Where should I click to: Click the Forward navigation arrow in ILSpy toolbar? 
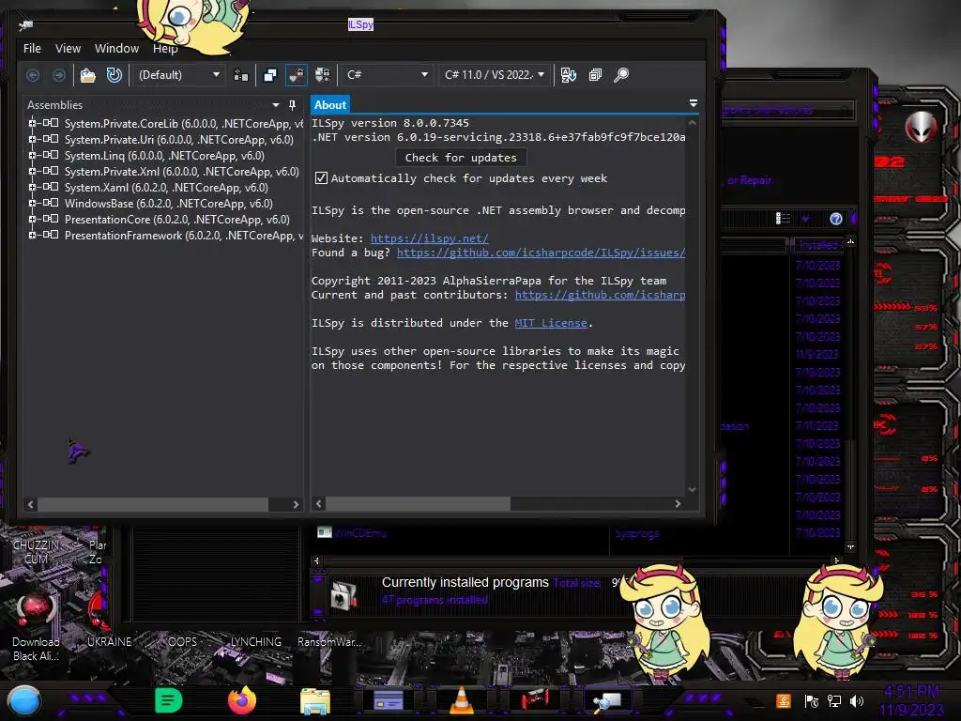tap(59, 75)
